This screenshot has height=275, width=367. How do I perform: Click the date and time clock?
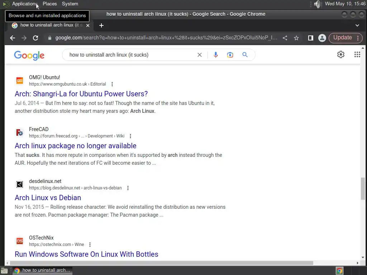click(x=345, y=4)
